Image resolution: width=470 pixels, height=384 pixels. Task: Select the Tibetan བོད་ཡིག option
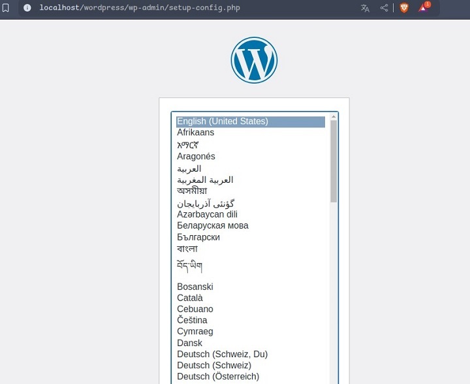click(x=251, y=266)
